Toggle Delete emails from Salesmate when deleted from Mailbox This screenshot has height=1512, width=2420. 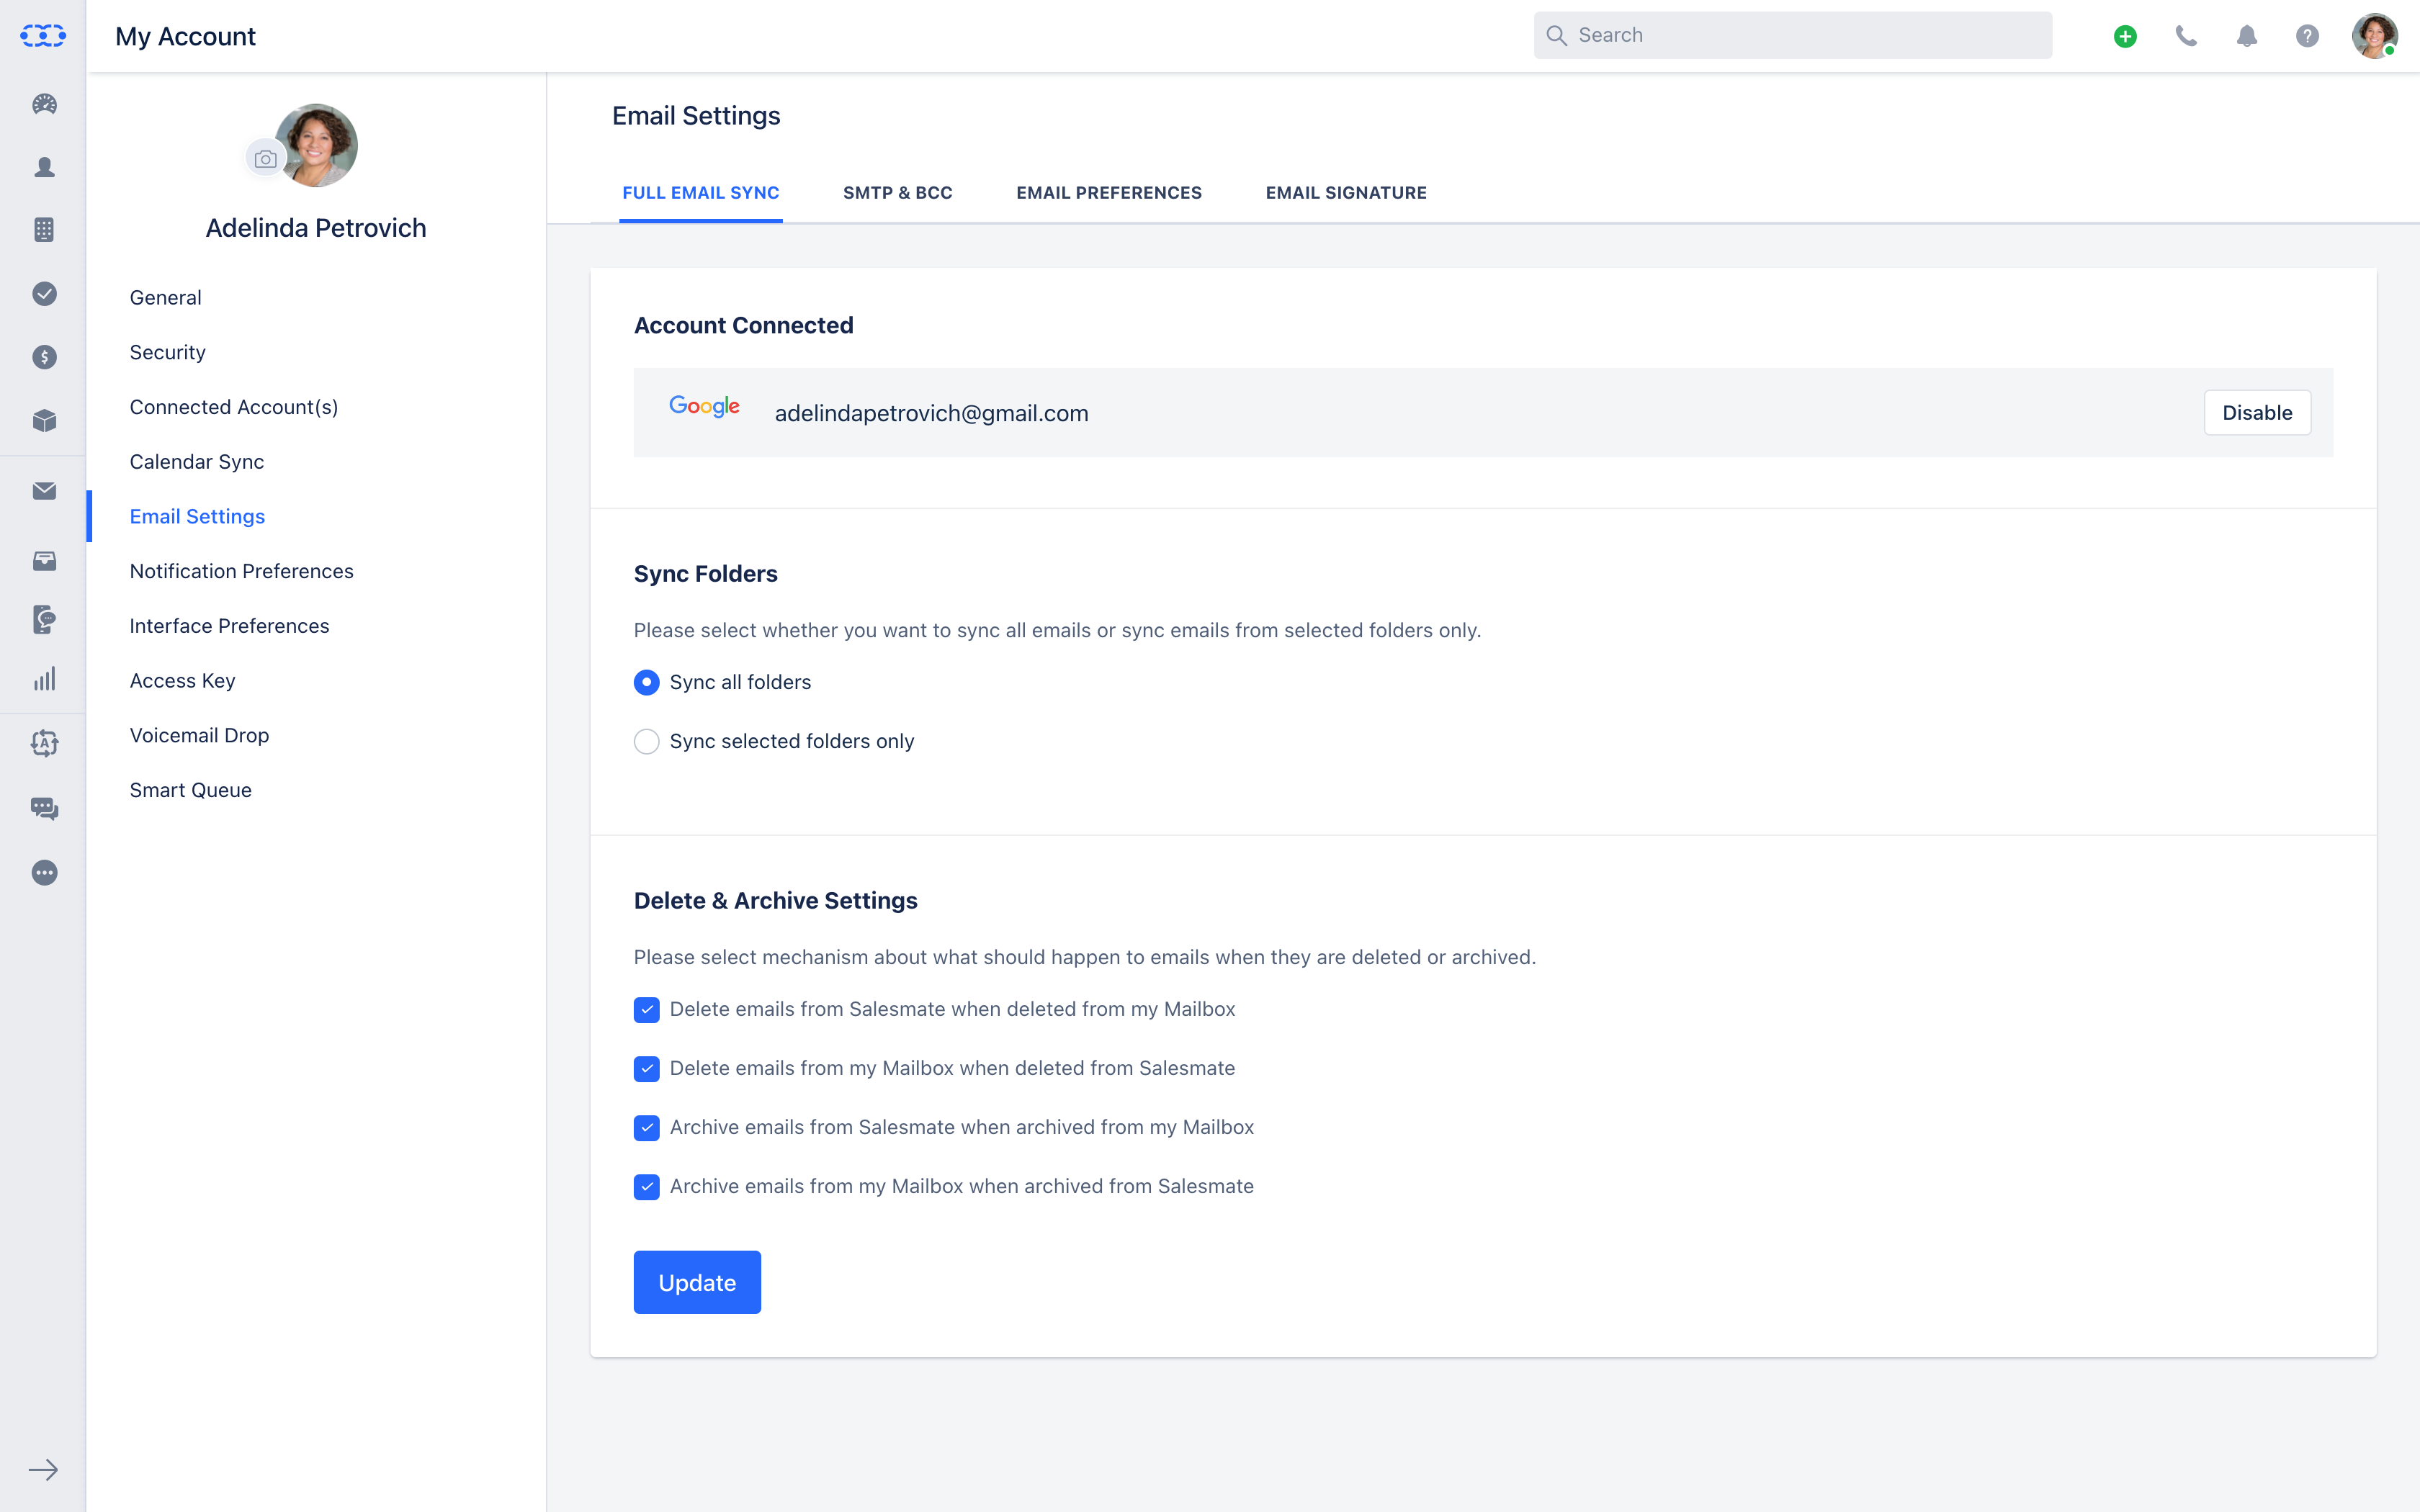[x=647, y=1010]
